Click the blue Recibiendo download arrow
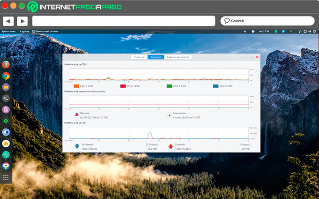Viewport: 319px width, 199px height. click(77, 146)
